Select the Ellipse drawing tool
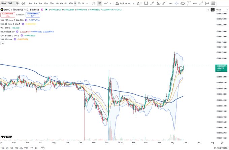 (x=183, y=3)
